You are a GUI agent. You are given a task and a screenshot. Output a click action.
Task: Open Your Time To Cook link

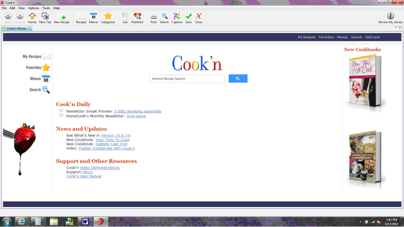coord(112,140)
